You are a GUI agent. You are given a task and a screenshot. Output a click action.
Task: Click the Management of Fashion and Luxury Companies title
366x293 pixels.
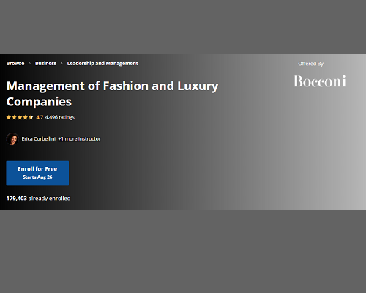113,94
